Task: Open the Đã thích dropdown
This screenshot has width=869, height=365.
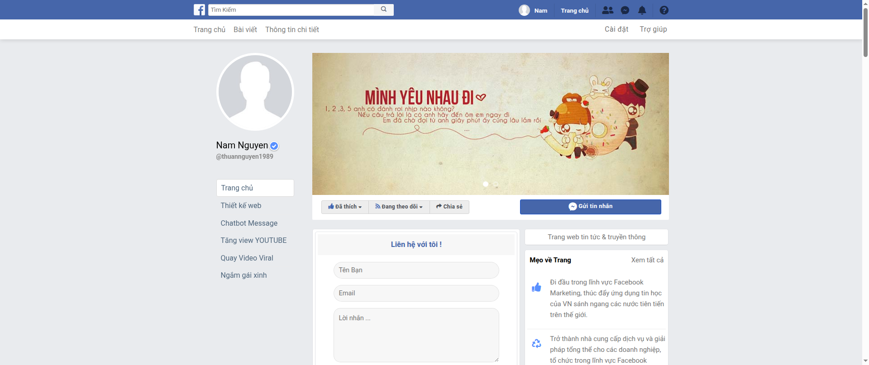Action: tap(345, 207)
